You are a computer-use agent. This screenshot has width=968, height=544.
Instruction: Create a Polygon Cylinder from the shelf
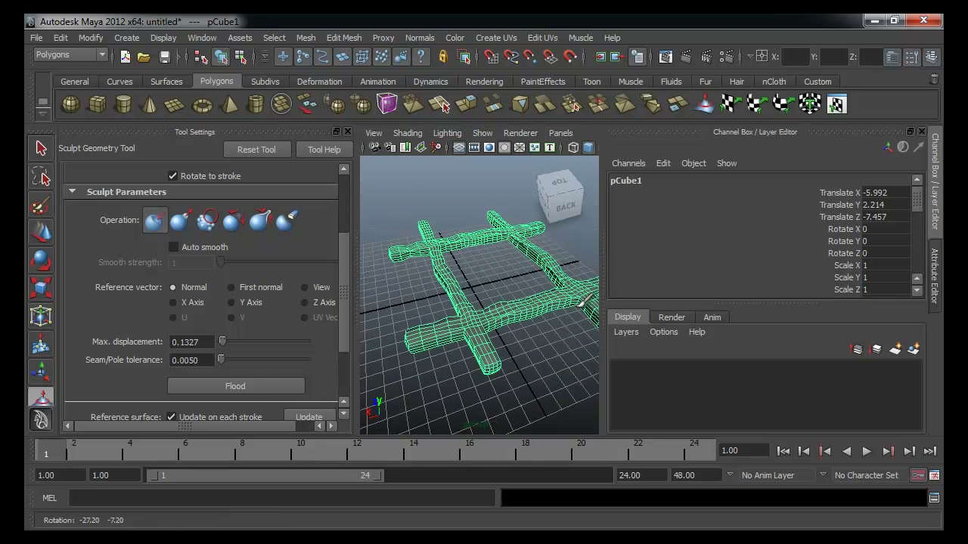pos(123,104)
